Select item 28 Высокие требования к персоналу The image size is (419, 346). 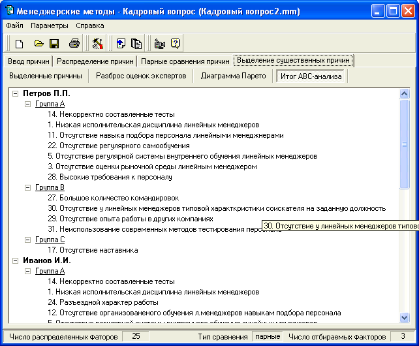point(110,177)
